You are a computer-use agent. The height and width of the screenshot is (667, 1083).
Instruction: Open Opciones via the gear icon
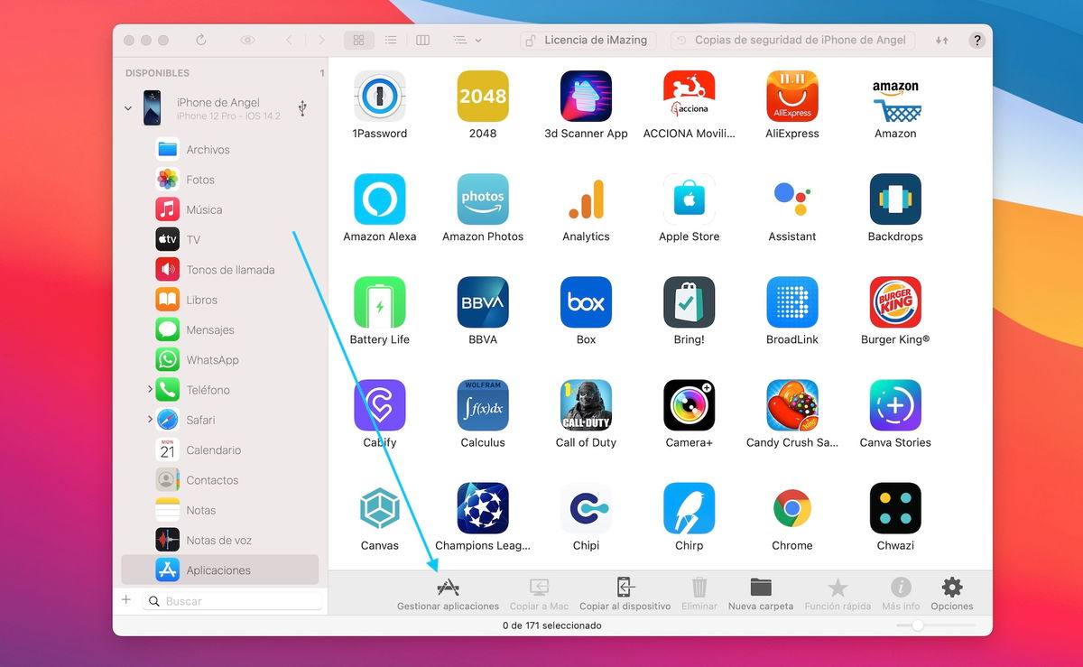coord(951,591)
